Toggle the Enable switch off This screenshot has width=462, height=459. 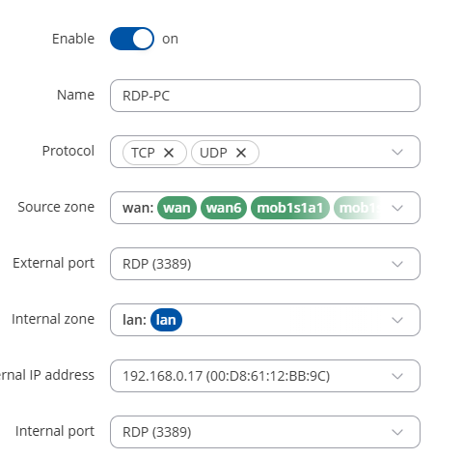click(x=132, y=39)
